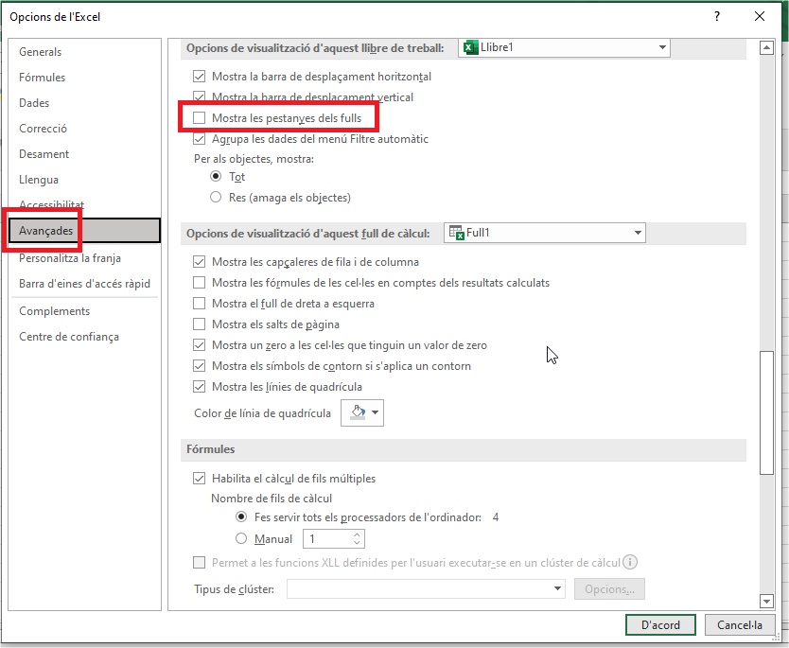Open the Correcció category
This screenshot has width=789, height=648.
(x=43, y=129)
